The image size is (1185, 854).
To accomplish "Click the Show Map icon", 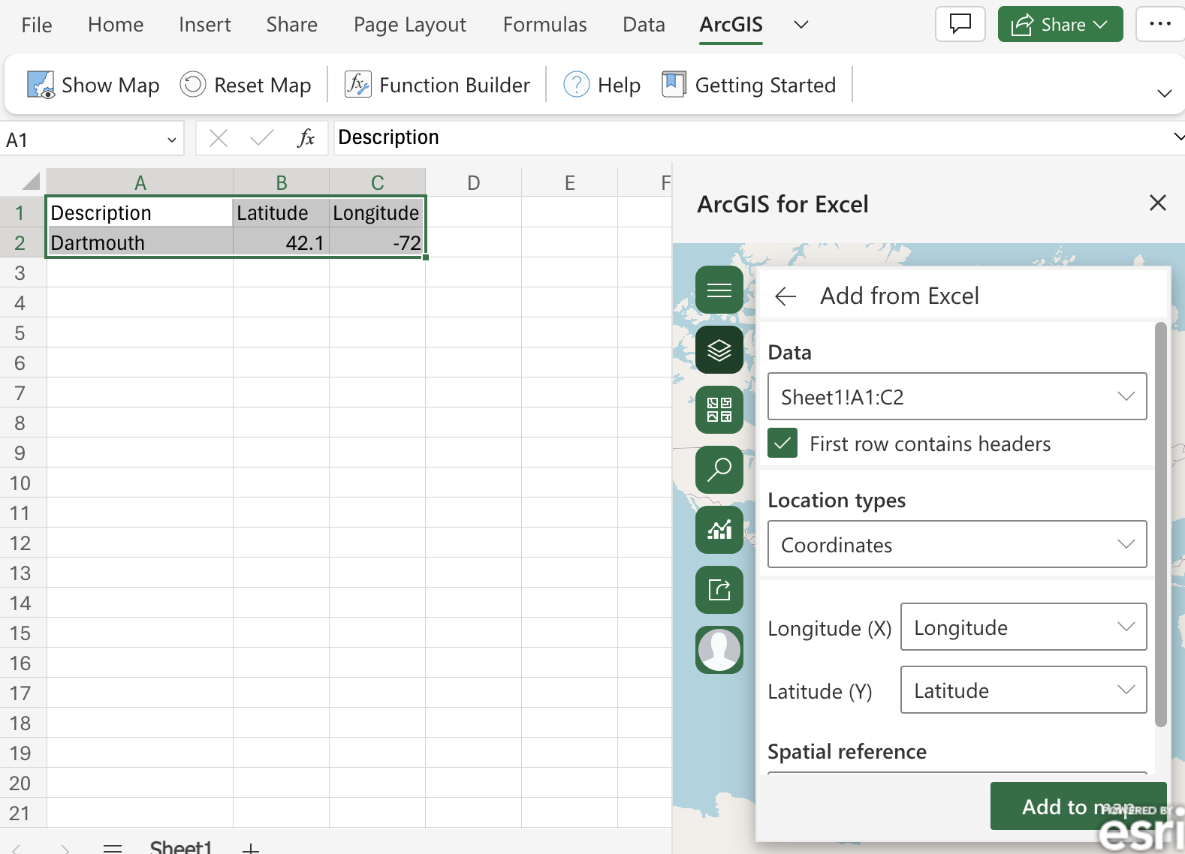I will (x=41, y=85).
